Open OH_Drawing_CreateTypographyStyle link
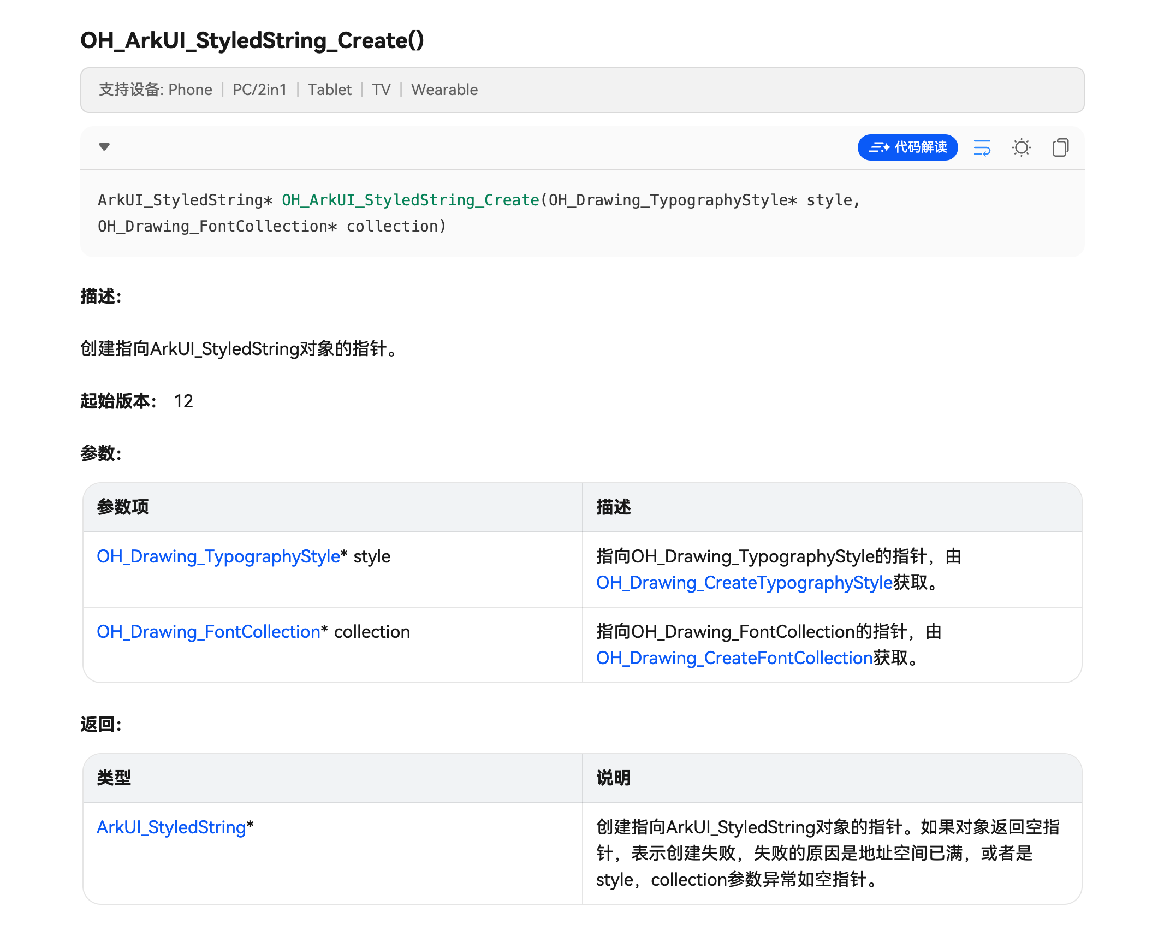This screenshot has height=936, width=1152. (744, 583)
